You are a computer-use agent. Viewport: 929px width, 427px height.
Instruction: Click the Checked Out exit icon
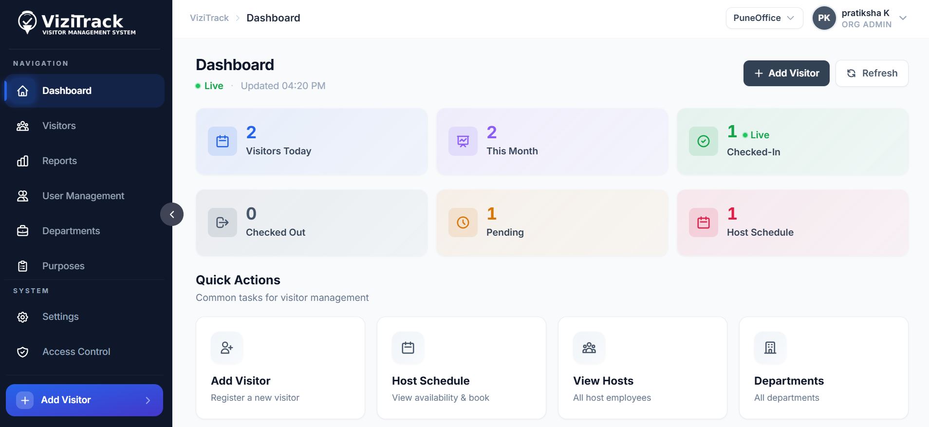[223, 223]
